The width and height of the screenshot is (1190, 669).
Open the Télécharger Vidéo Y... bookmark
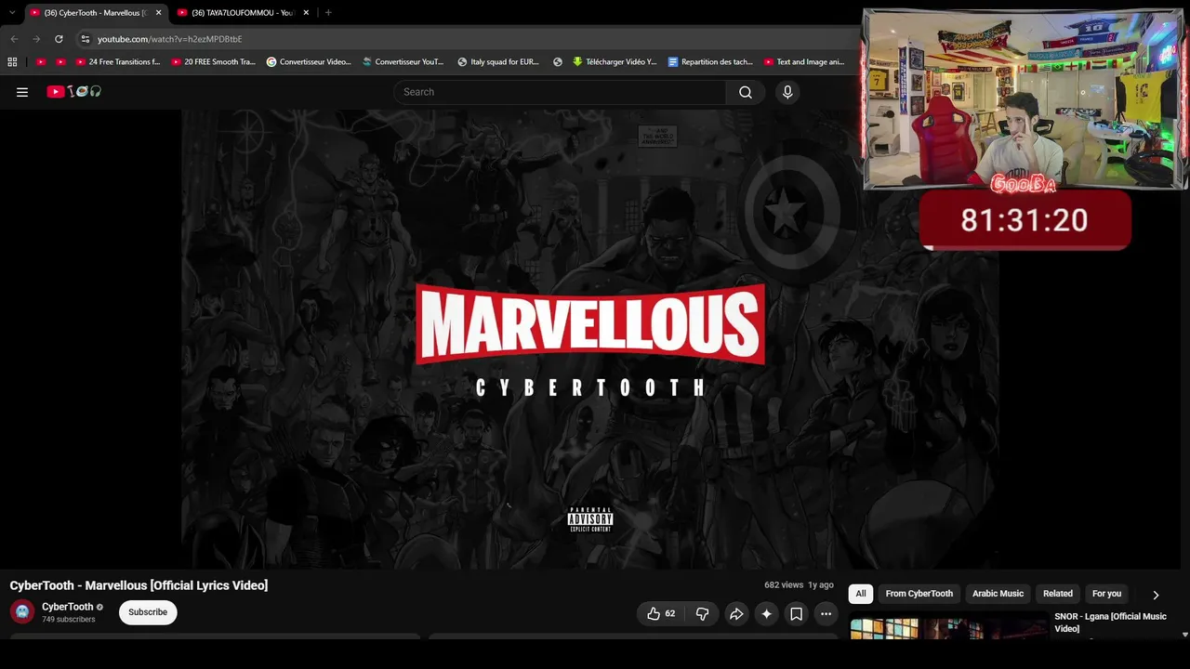(x=615, y=62)
